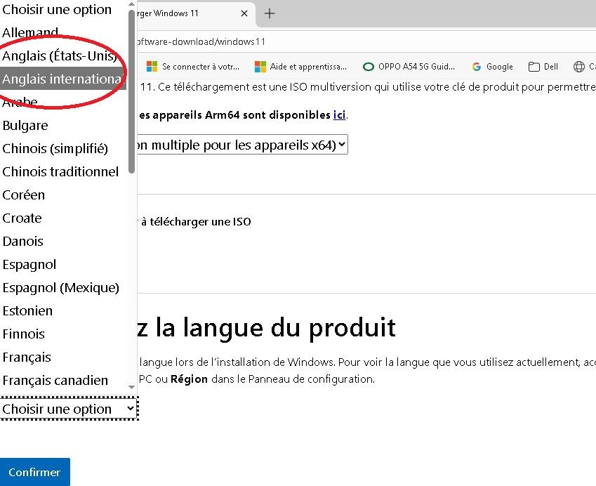The height and width of the screenshot is (486, 596).
Task: Select 'Choisir une option' placeholder at list top
Action: click(x=63, y=10)
